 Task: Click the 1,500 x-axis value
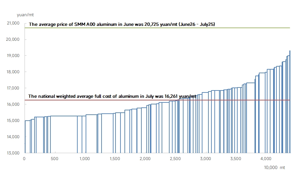115,159
